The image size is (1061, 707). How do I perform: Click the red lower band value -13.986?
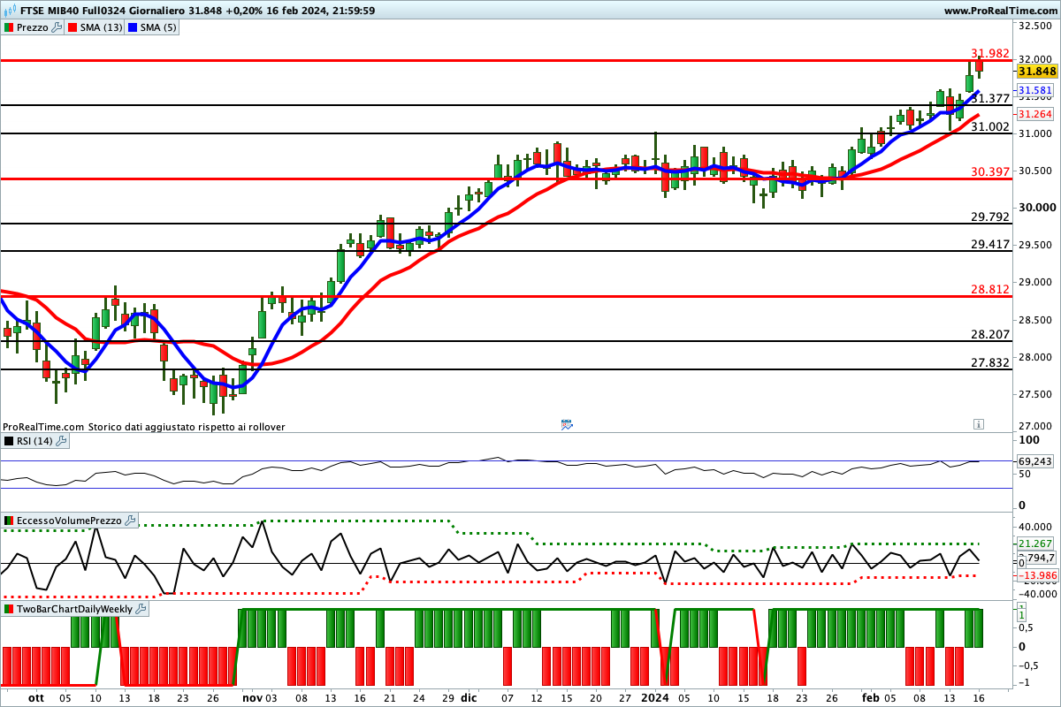1036,576
